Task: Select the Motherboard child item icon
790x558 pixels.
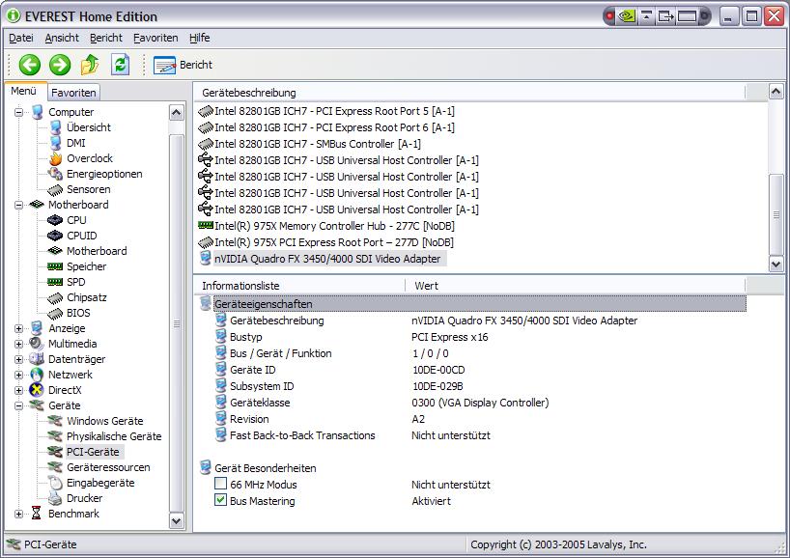Action: 55,251
